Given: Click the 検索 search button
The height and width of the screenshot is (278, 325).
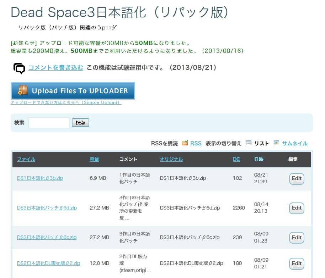Looking at the screenshot, I should click(x=80, y=123).
